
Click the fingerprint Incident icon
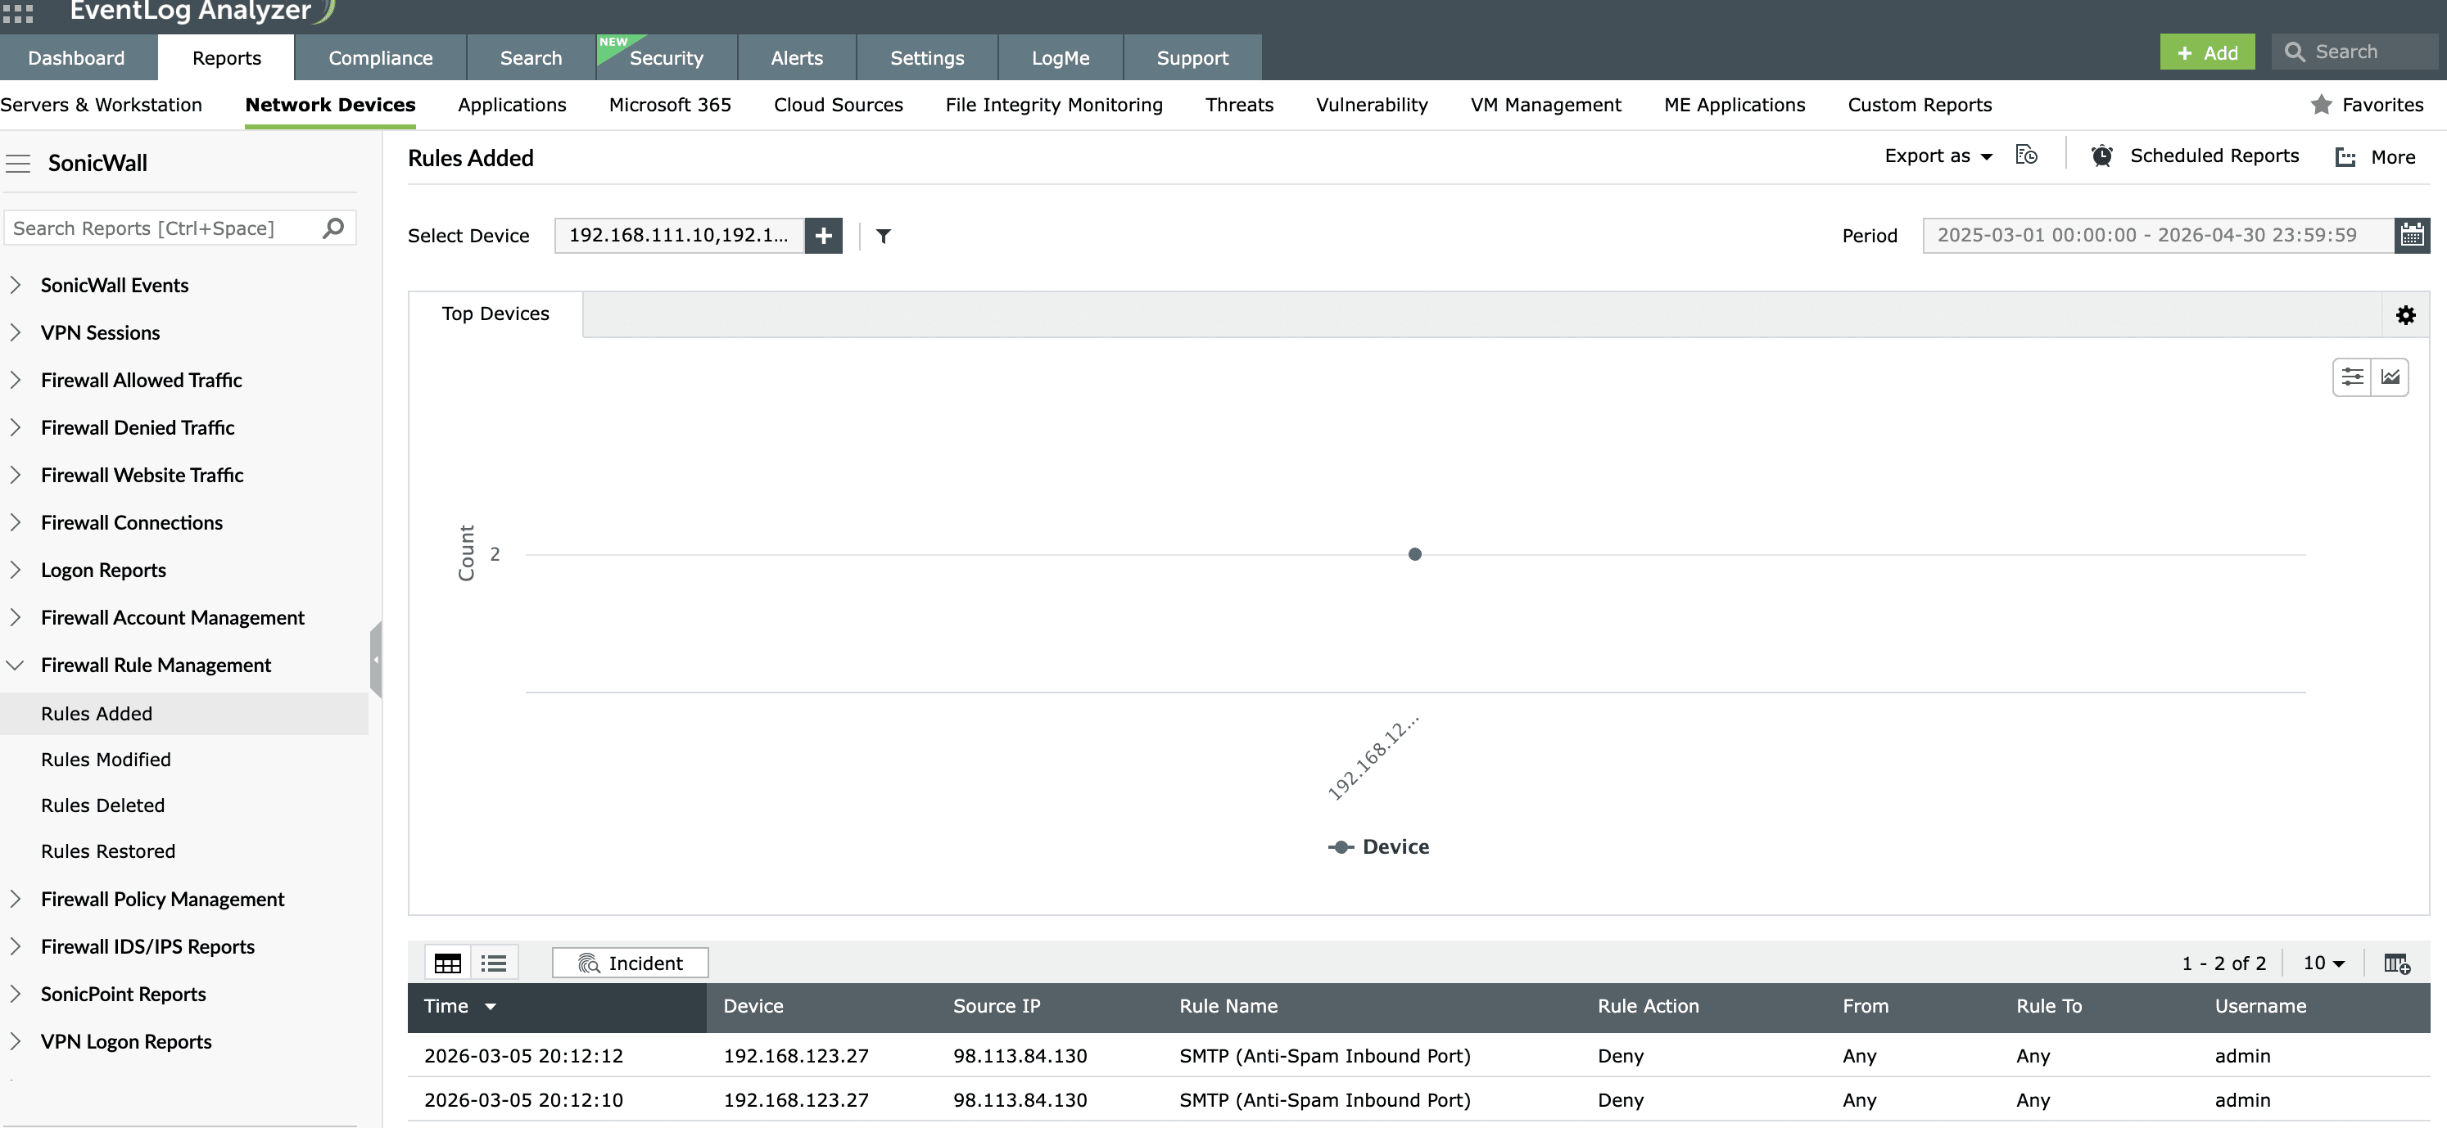[x=589, y=963]
